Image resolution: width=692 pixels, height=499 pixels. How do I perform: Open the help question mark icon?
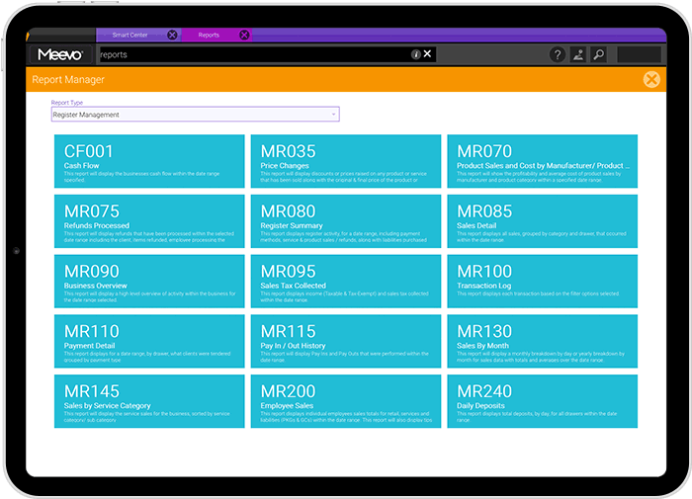558,55
